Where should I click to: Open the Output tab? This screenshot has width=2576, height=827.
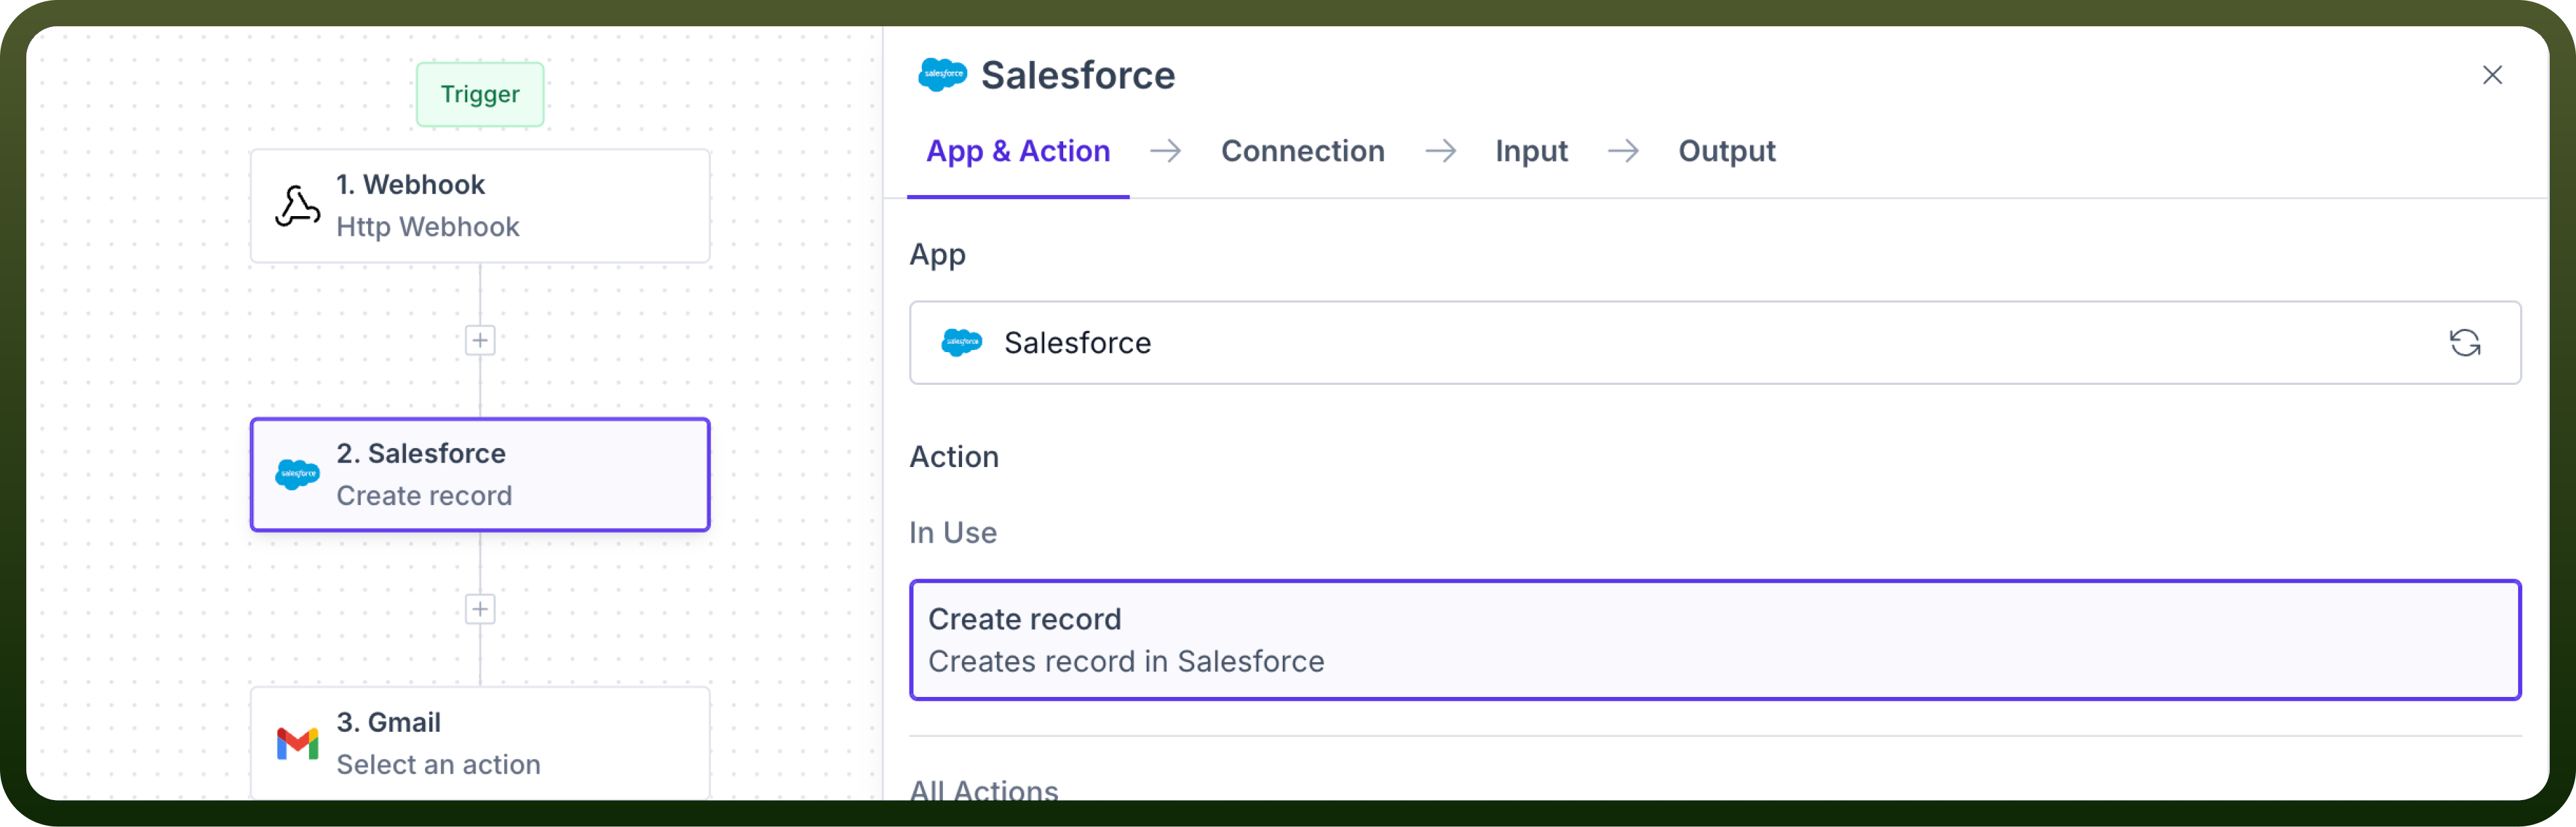pyautogui.click(x=1726, y=151)
